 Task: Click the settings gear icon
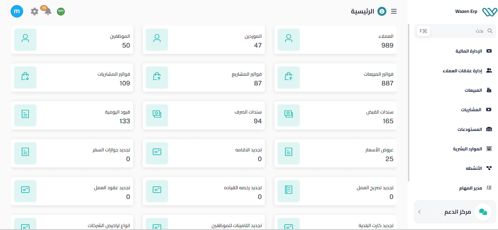(34, 12)
